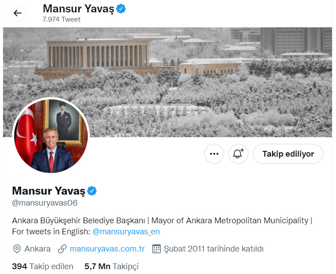View the 394 Takip edilen following list
Image resolution: width=336 pixels, height=274 pixels.
click(x=43, y=266)
